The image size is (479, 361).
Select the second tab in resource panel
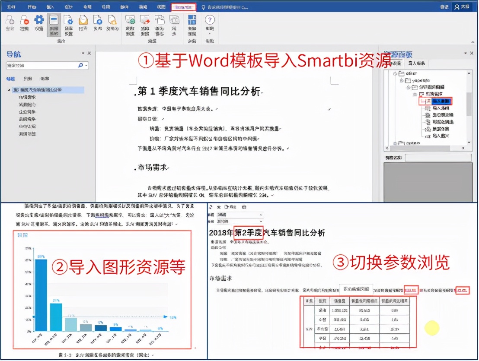click(x=416, y=63)
